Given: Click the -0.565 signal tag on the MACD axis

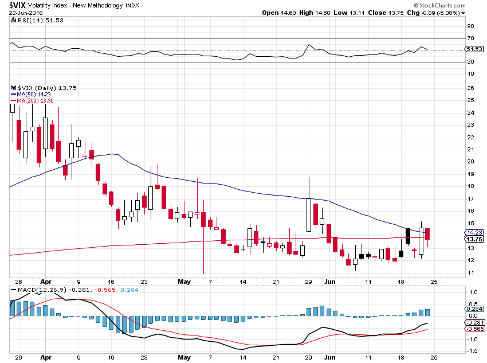Looking at the screenshot, I should click(x=474, y=329).
